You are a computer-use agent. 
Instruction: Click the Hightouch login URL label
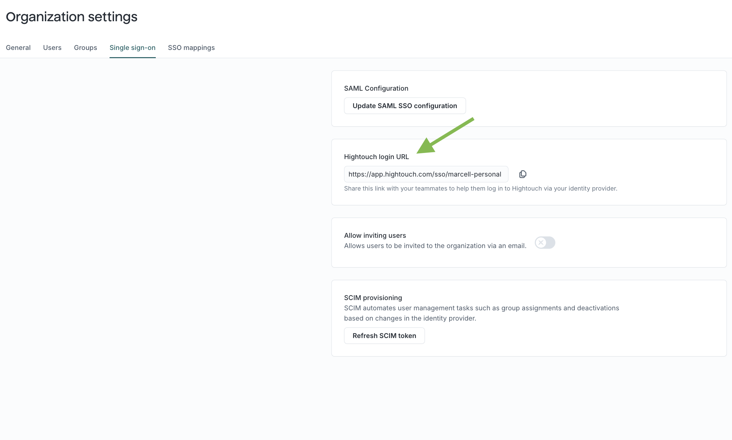point(376,157)
